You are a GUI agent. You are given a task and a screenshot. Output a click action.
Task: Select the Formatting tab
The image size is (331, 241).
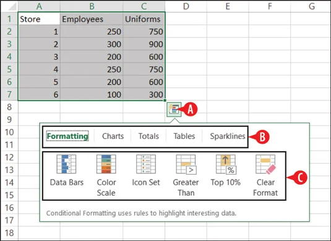click(x=67, y=136)
